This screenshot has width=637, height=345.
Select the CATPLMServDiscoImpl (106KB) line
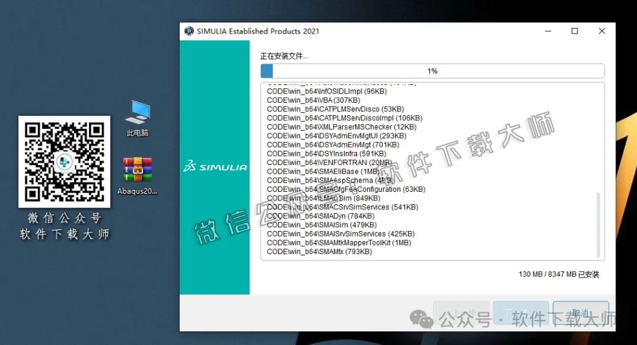345,118
